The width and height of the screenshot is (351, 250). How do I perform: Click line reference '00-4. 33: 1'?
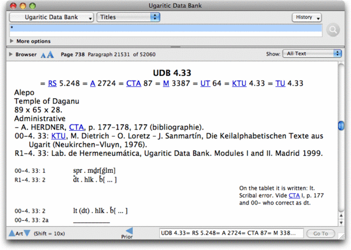(30, 171)
